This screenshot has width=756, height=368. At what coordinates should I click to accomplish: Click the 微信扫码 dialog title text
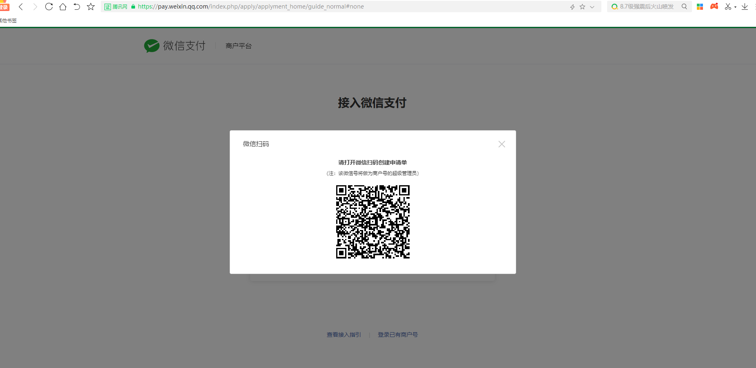(256, 144)
